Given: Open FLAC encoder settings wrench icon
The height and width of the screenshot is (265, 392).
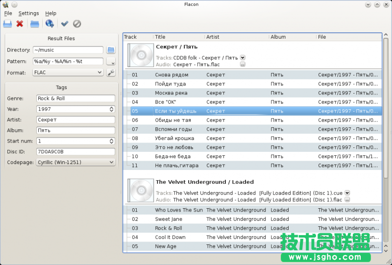Looking at the screenshot, I should [111, 72].
